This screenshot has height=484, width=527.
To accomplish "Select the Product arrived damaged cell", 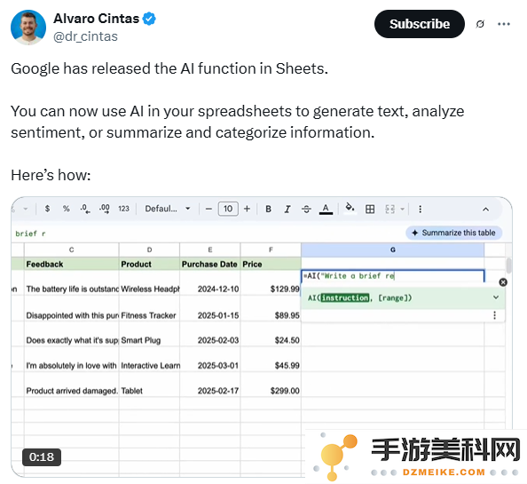I will point(71,385).
